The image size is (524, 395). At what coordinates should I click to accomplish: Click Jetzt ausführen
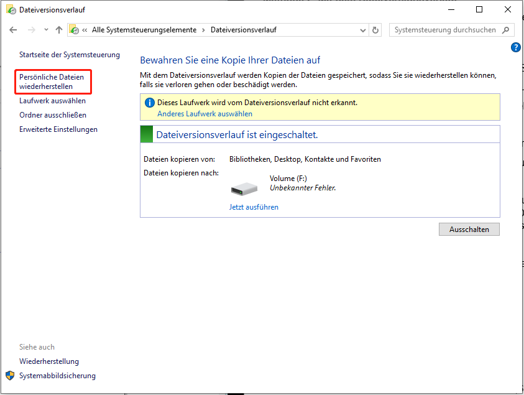click(254, 207)
